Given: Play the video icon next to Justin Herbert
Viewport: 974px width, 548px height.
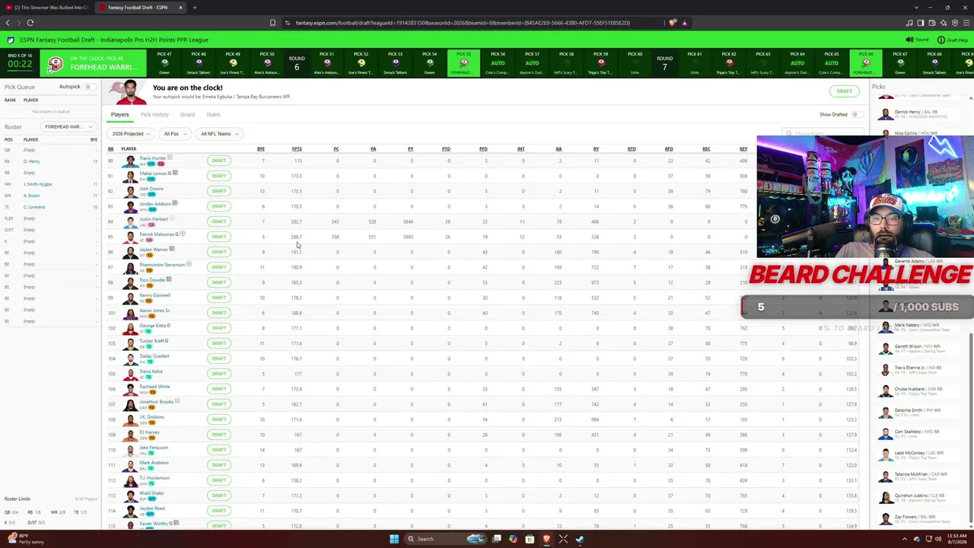Looking at the screenshot, I should [171, 218].
